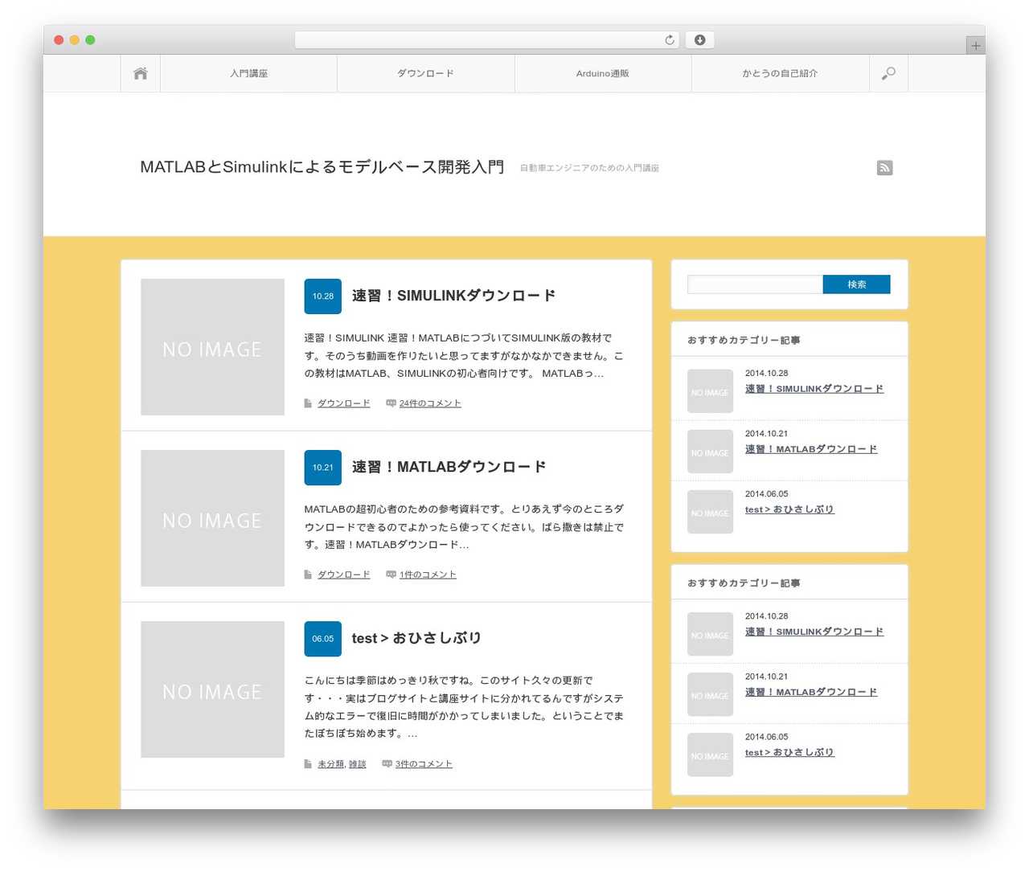The width and height of the screenshot is (1029, 871).
Task: Reload the page with the refresh icon
Action: coord(670,40)
